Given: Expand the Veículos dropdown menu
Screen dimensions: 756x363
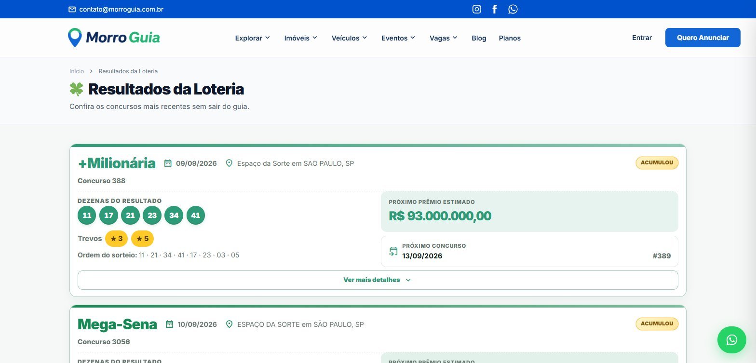Looking at the screenshot, I should tap(349, 38).
